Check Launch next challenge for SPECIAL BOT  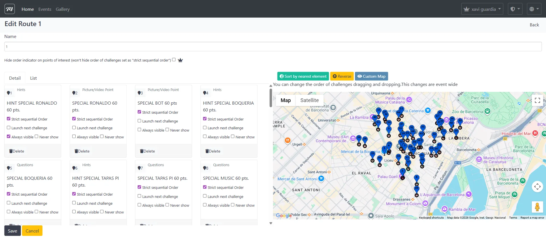(139, 121)
